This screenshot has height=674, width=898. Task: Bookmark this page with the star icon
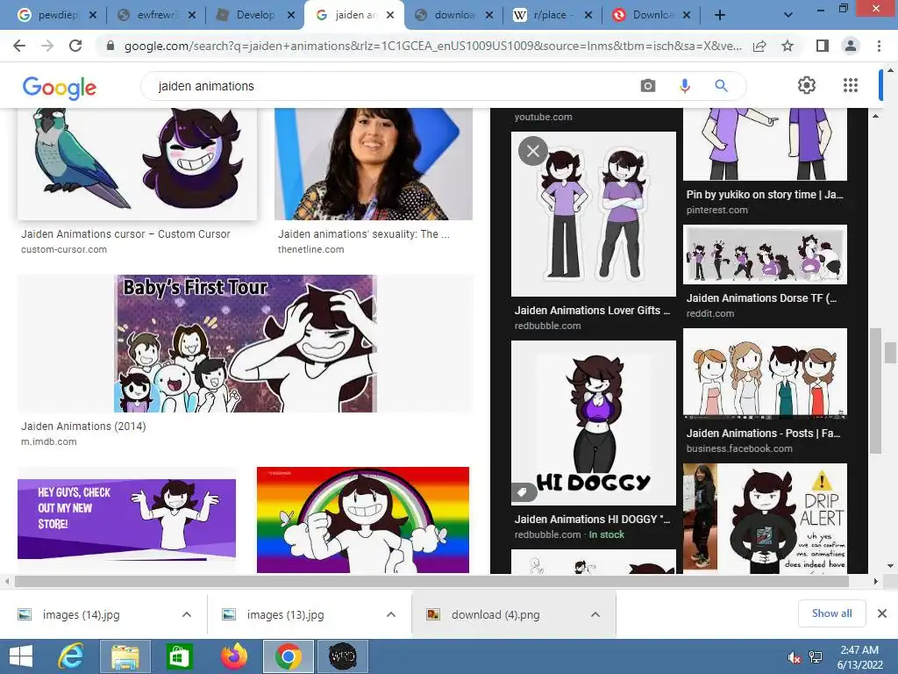[788, 46]
